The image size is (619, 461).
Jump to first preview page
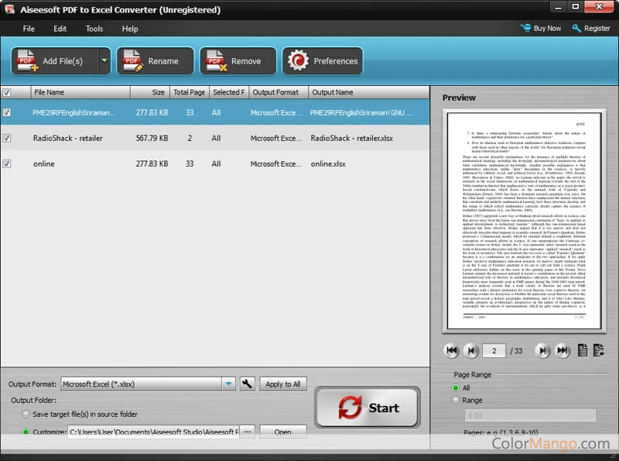tap(452, 350)
